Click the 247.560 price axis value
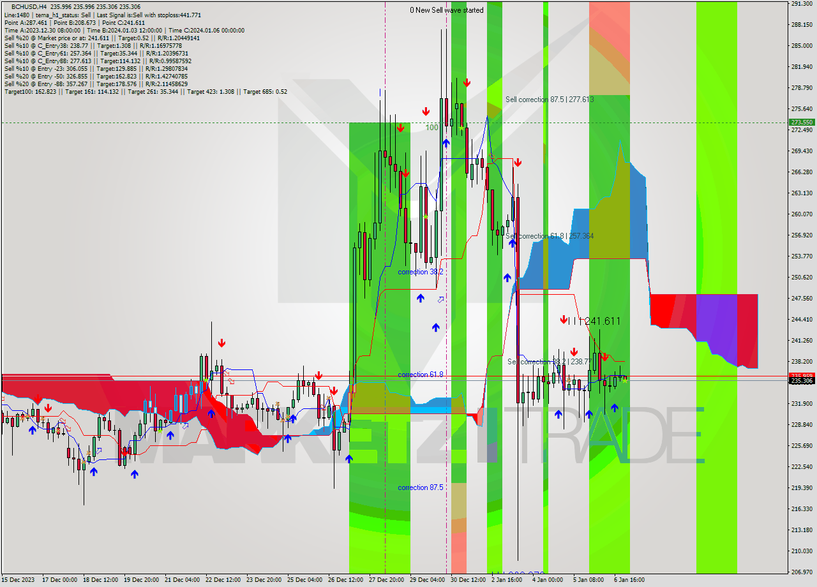This screenshot has height=587, width=817. pyautogui.click(x=802, y=299)
